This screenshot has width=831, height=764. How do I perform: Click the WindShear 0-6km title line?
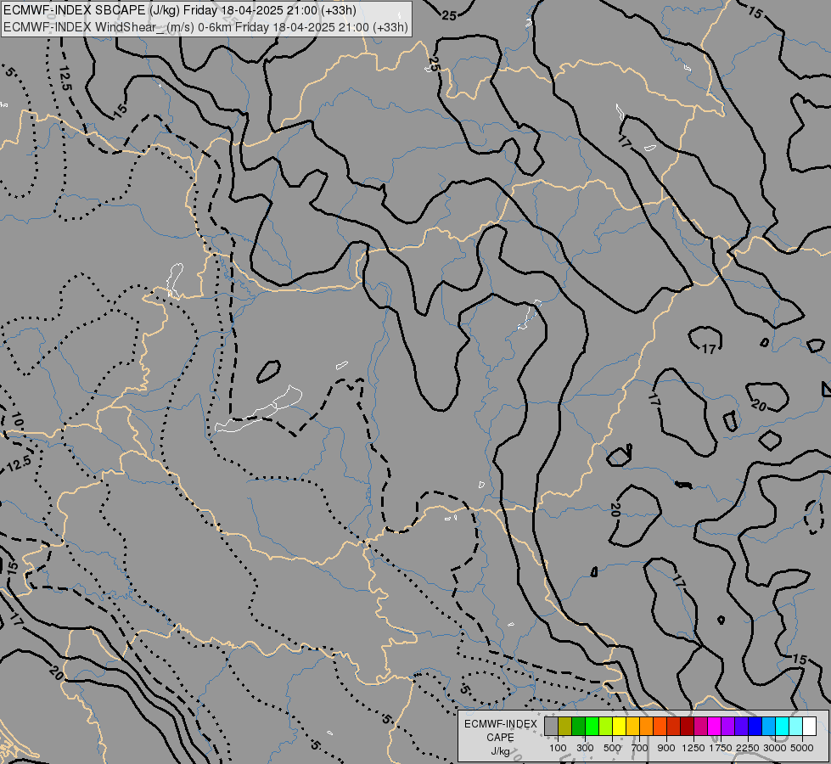point(205,27)
